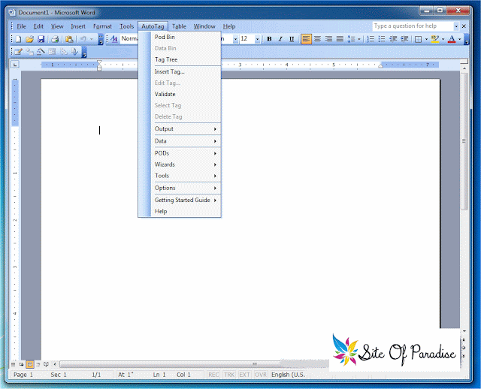This screenshot has height=389, width=481.
Task: Open the Table menu
Action: pos(179,26)
